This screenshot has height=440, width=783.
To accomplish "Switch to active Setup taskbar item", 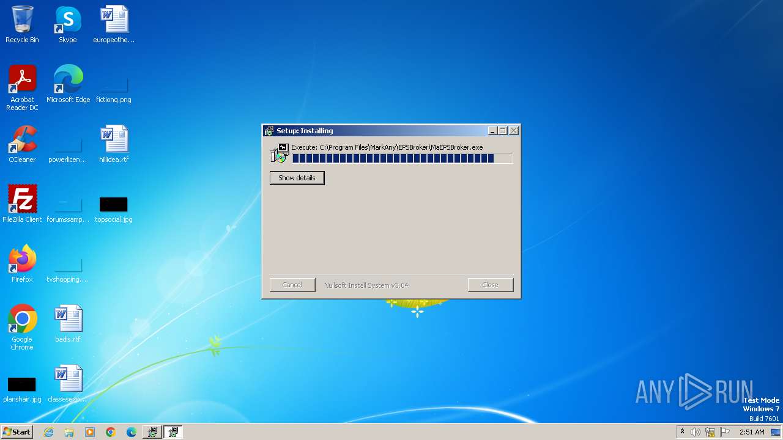I will click(173, 432).
